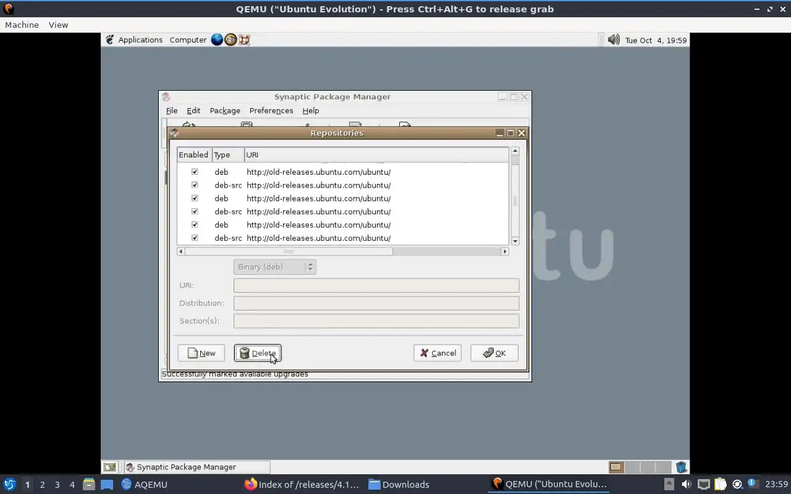Click the host update notifier tray icon
Viewport: 791px width, 494px height.
[737, 484]
